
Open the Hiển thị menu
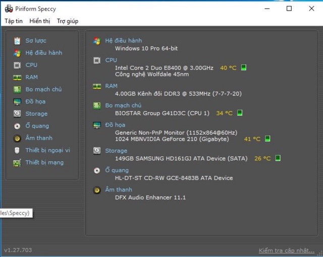coord(40,21)
